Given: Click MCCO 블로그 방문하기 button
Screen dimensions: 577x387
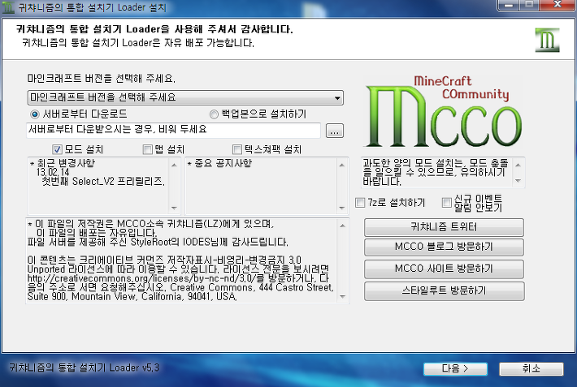Looking at the screenshot, I should click(444, 247).
